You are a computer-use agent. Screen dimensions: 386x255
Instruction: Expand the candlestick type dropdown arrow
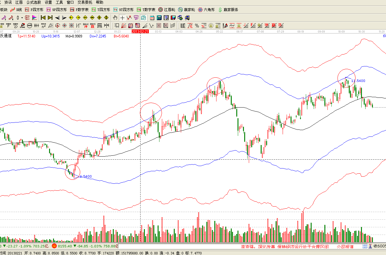[22, 18]
